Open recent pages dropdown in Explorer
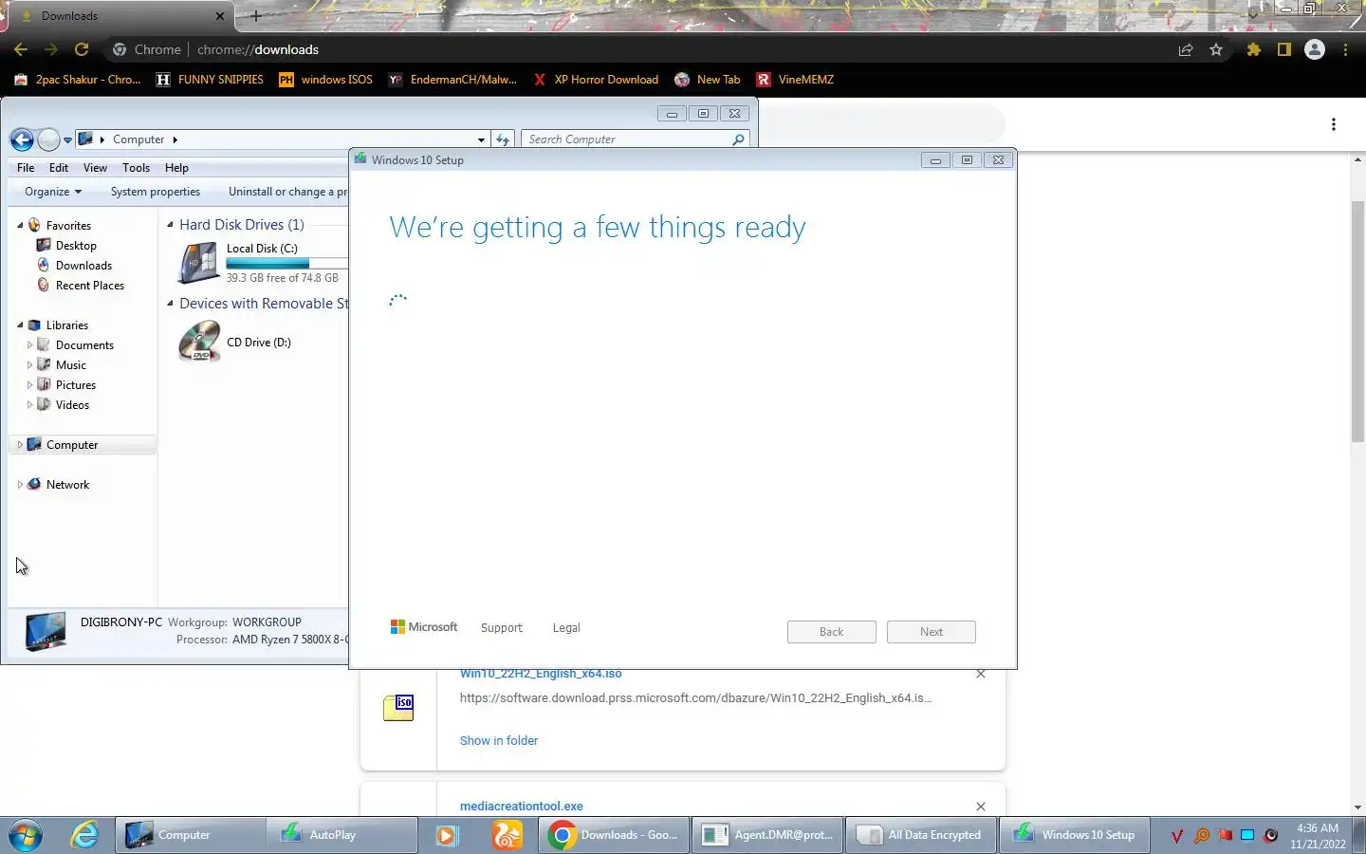1366x854 pixels. [67, 140]
